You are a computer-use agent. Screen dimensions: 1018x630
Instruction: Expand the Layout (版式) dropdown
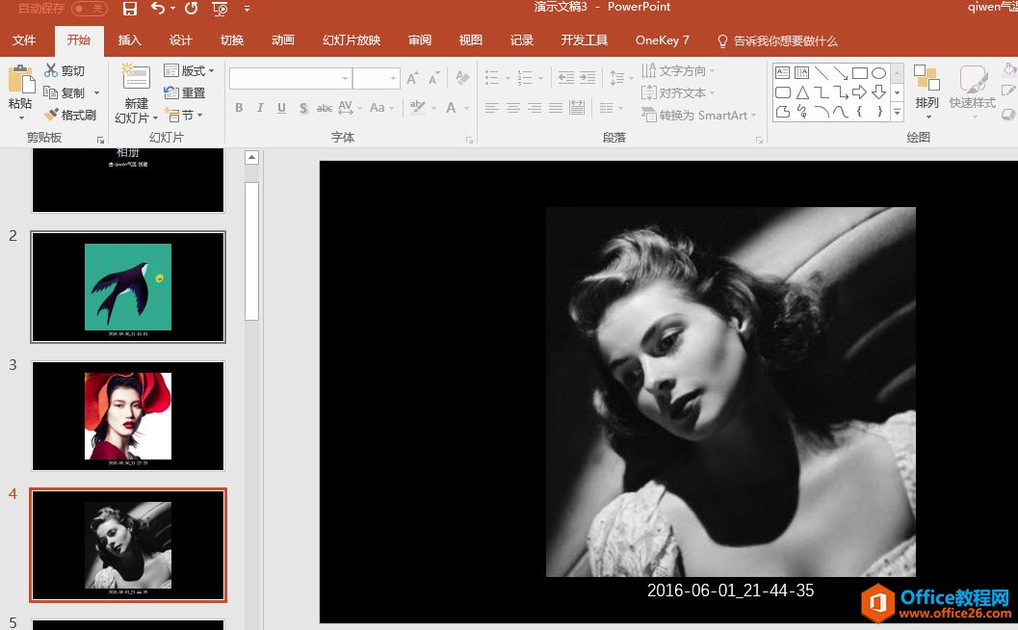190,70
